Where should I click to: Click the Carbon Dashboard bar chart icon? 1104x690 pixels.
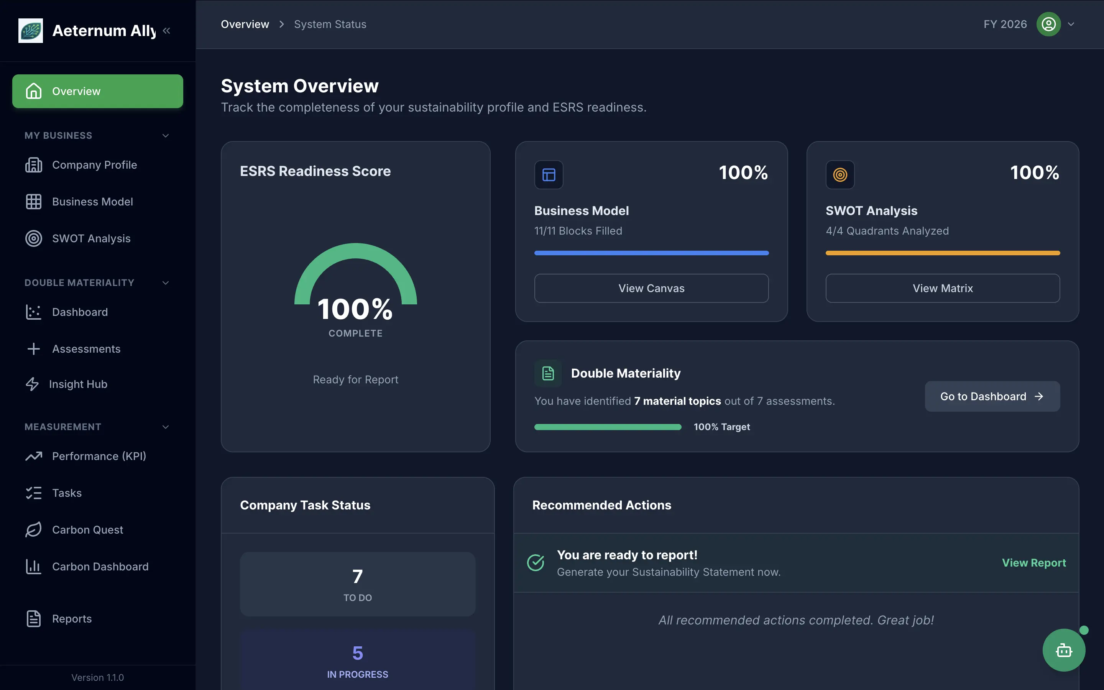coord(34,567)
